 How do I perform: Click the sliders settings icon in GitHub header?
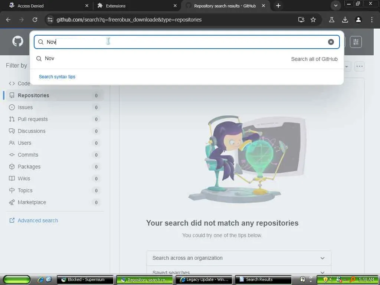(x=356, y=42)
